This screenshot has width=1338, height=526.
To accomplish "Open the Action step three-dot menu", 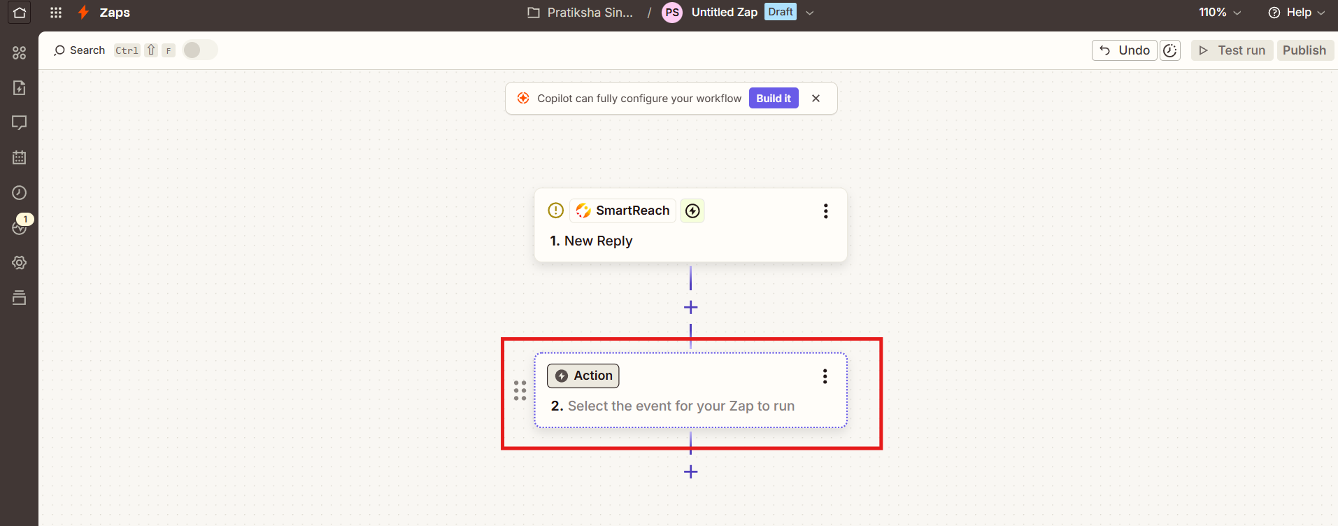I will click(825, 376).
